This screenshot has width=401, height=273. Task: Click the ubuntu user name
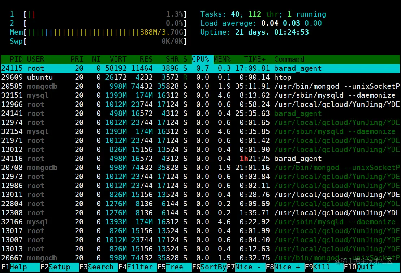pos(40,77)
